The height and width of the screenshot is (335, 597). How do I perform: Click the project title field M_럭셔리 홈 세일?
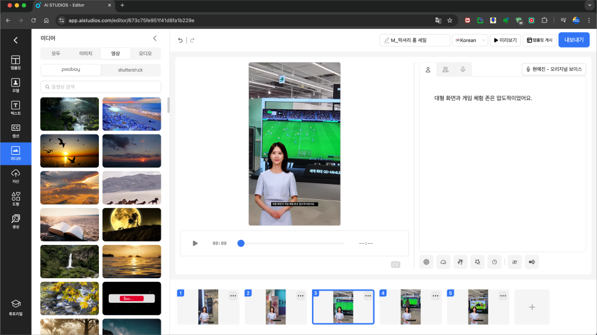(415, 40)
